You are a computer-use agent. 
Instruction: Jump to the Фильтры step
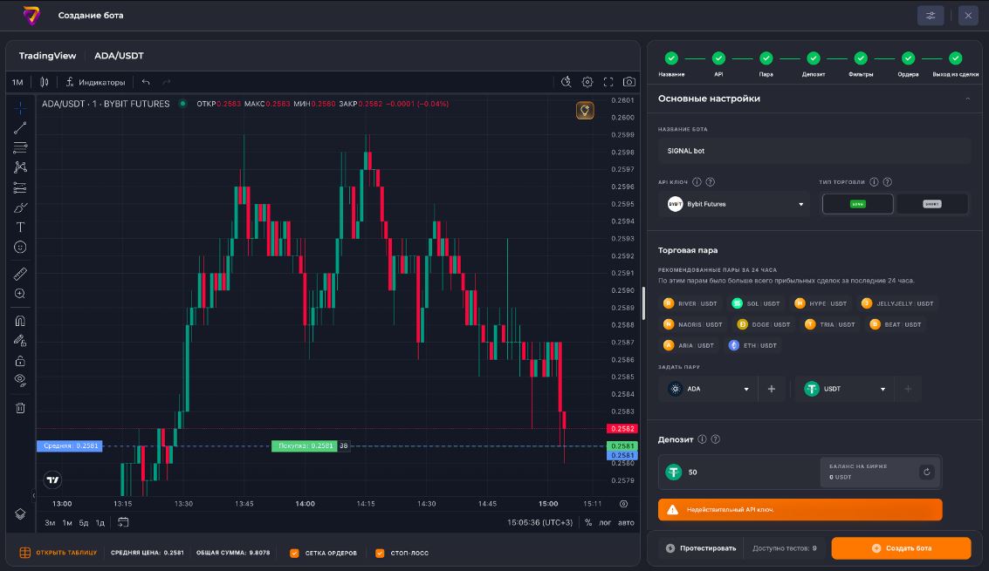tap(861, 58)
